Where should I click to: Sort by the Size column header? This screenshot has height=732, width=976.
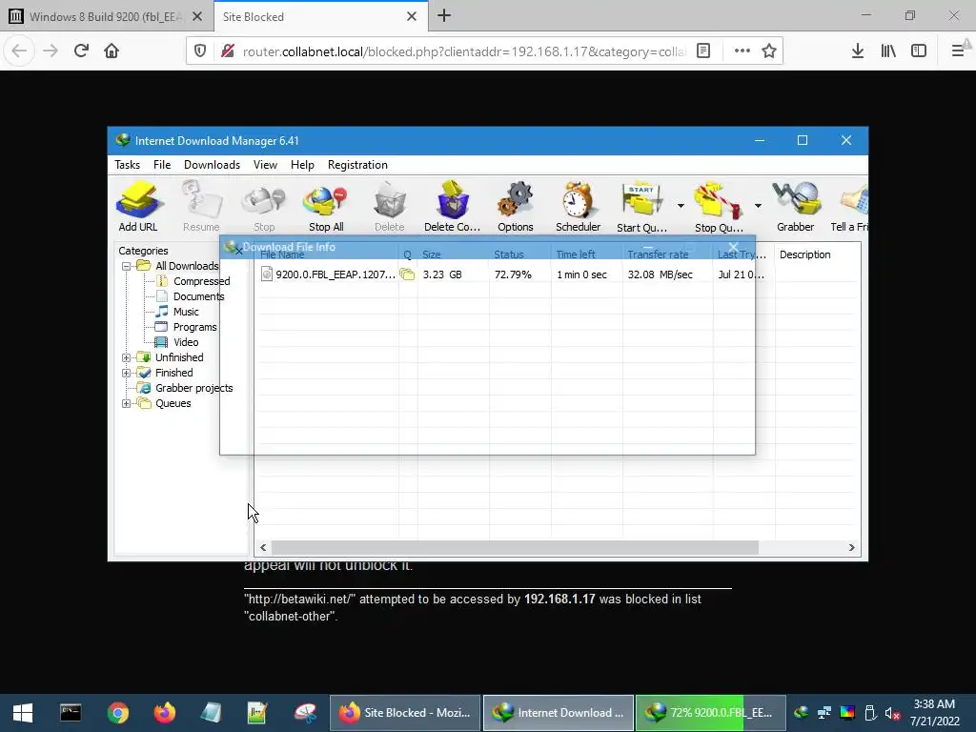tap(453, 254)
